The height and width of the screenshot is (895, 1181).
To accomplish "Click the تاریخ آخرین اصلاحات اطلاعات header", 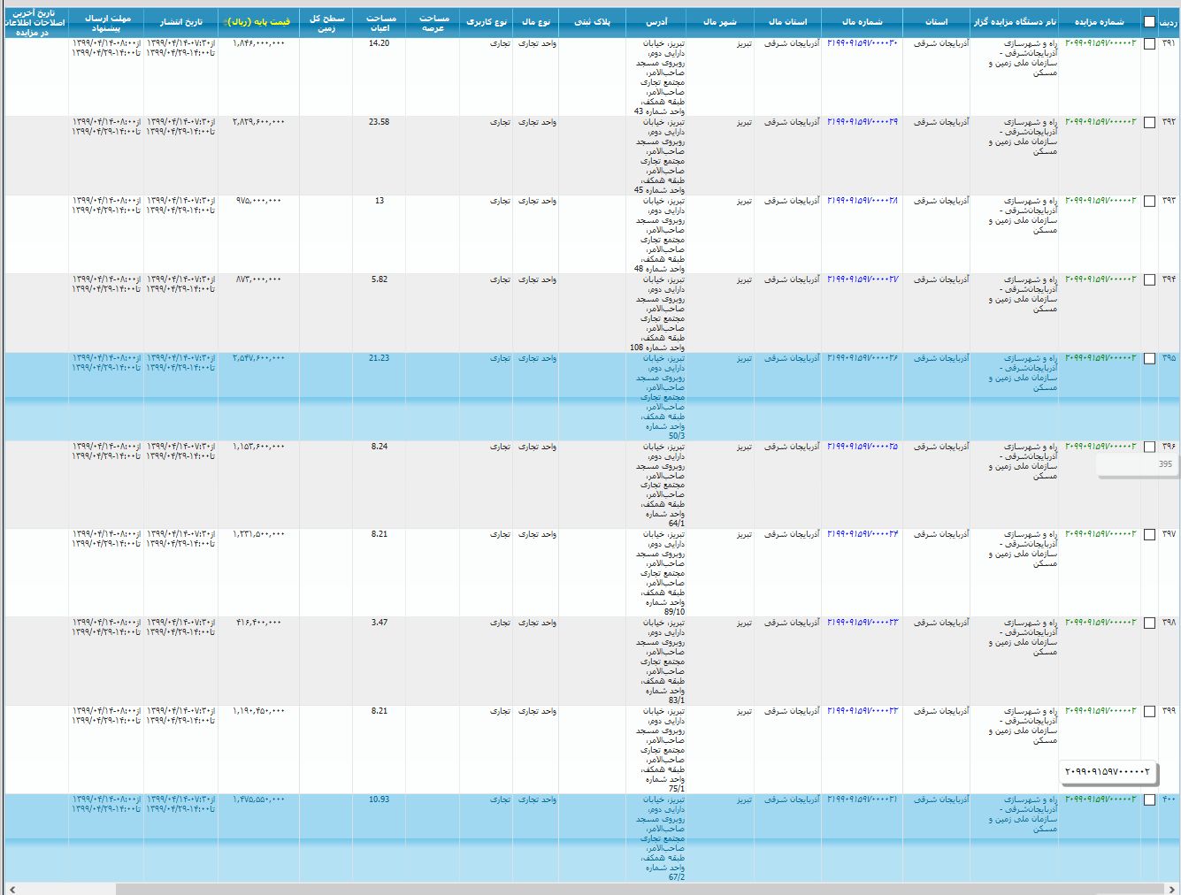I will (36, 22).
